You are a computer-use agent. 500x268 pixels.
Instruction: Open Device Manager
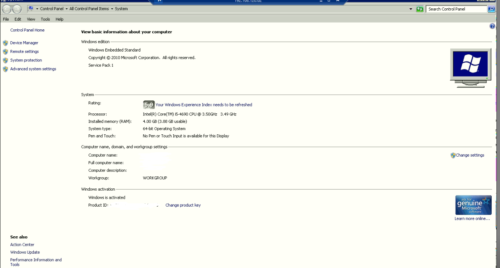[x=24, y=43]
